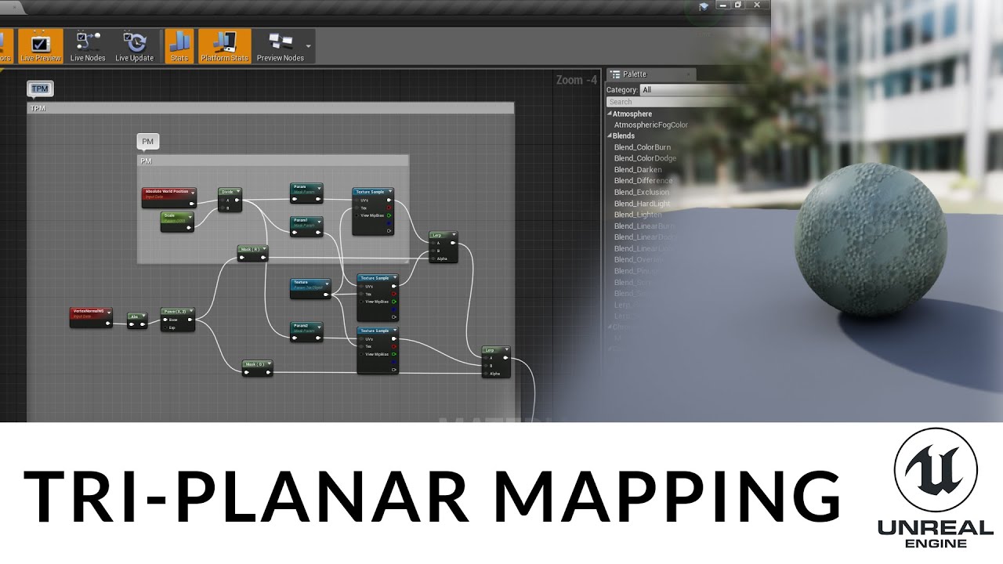Click top Texture Sample green output pin
Viewport: 1003px width, 564px height.
click(389, 215)
